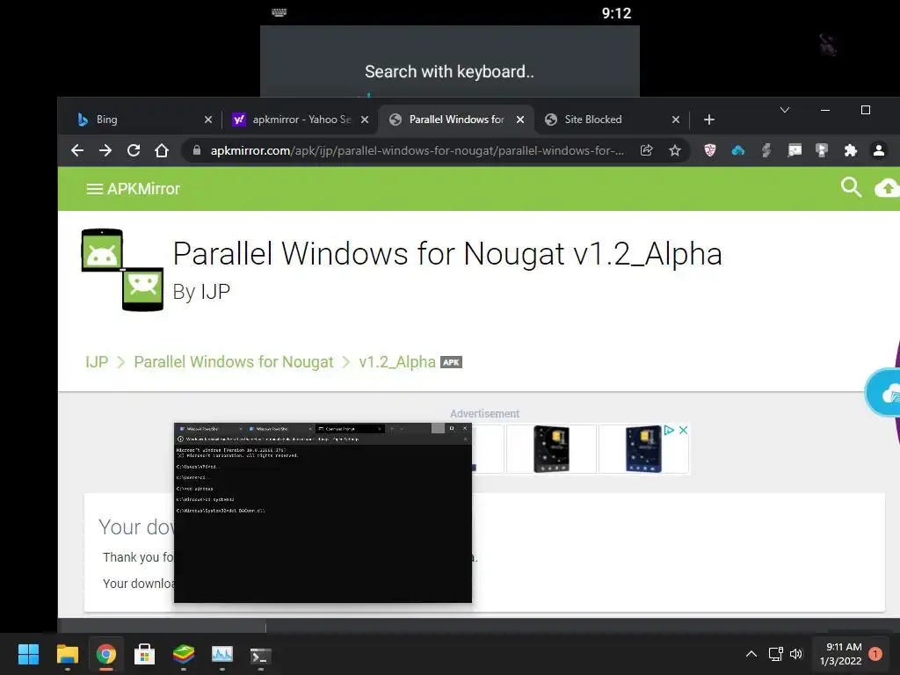Screen dimensions: 900x675
Task: Open the blue cloud extension icon
Action: (738, 150)
